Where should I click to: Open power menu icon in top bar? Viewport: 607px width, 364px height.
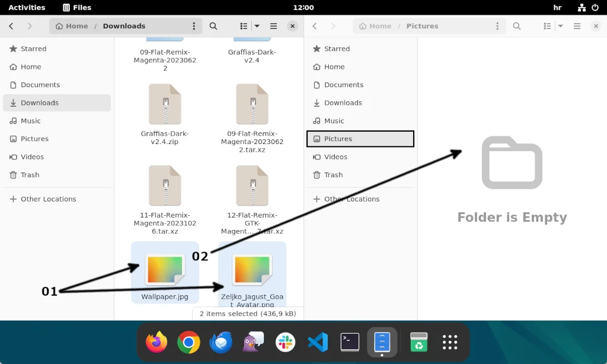click(595, 7)
